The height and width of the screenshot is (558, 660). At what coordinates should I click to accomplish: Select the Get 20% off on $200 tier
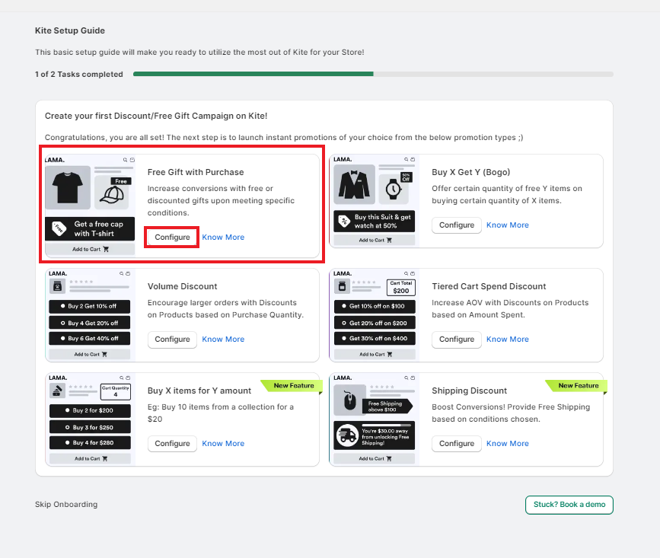coord(375,322)
